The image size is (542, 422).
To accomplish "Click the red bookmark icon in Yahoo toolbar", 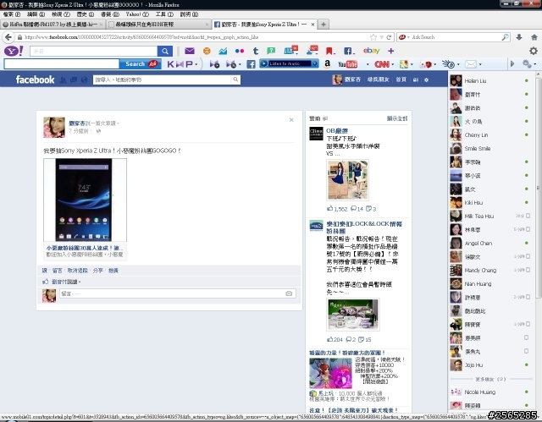I will tap(329, 51).
